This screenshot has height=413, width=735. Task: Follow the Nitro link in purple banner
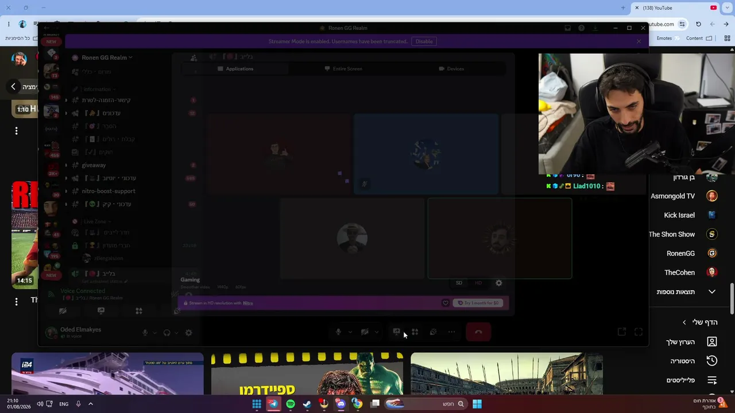248,303
